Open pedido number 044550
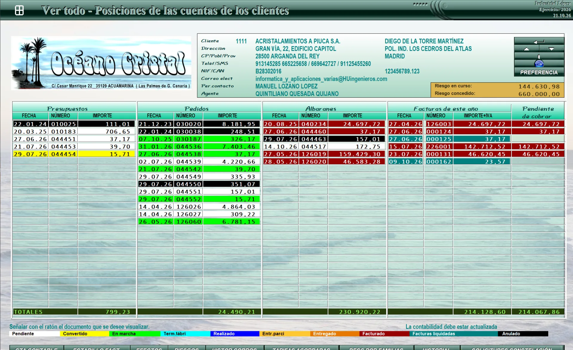The width and height of the screenshot is (573, 350). point(189,184)
